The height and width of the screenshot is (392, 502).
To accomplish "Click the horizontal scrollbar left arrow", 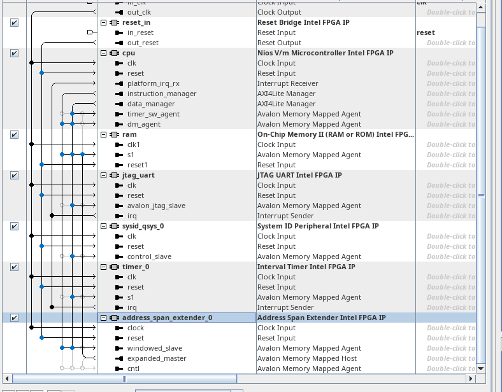I will click(x=7, y=379).
